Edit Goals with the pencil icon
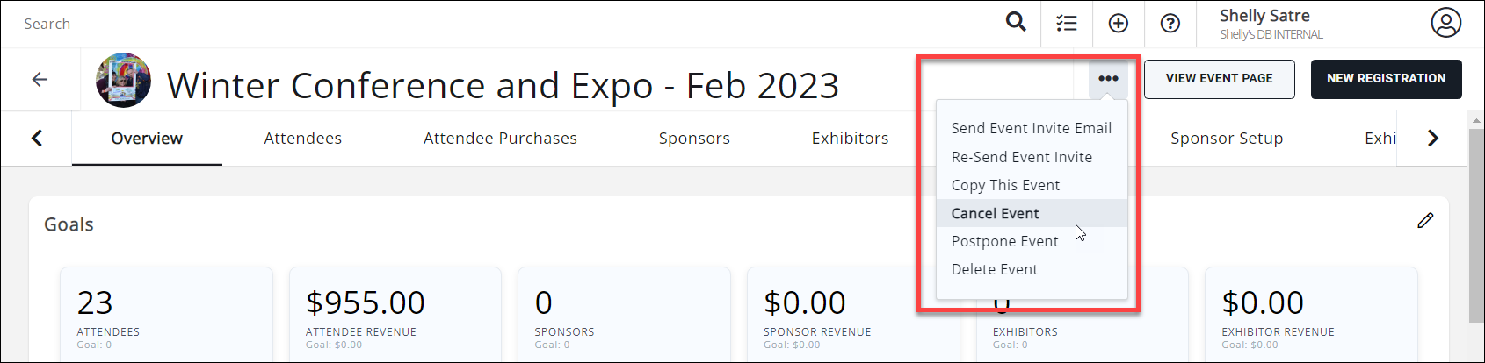Viewport: 1485px width, 363px height. point(1425,221)
